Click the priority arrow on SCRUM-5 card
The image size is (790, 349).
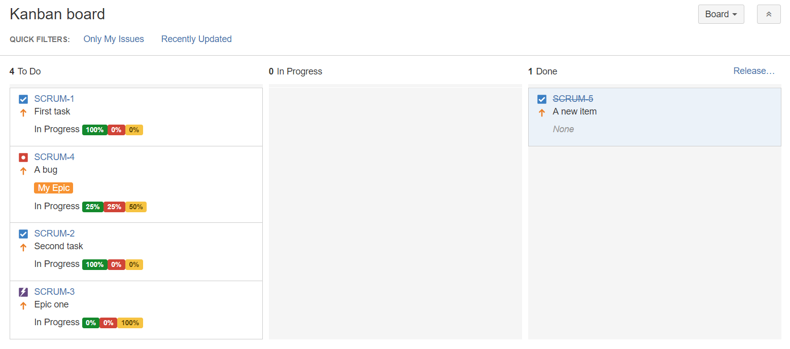[541, 113]
